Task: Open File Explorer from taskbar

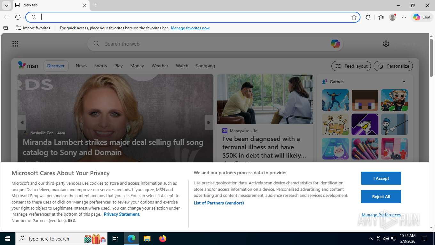Action: pos(147,239)
